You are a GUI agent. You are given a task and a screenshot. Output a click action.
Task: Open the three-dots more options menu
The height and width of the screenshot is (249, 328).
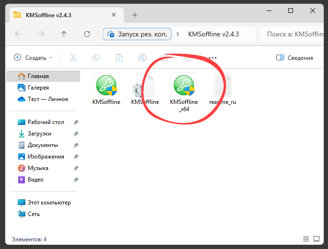point(213,57)
